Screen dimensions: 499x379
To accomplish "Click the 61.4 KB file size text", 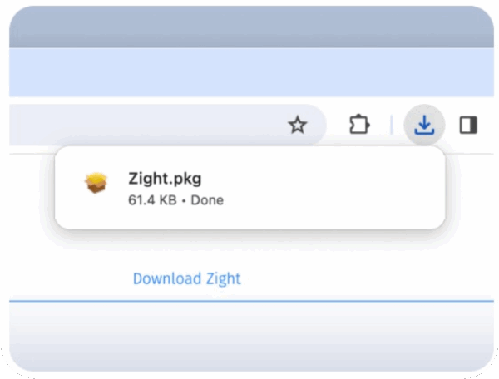I will point(151,200).
